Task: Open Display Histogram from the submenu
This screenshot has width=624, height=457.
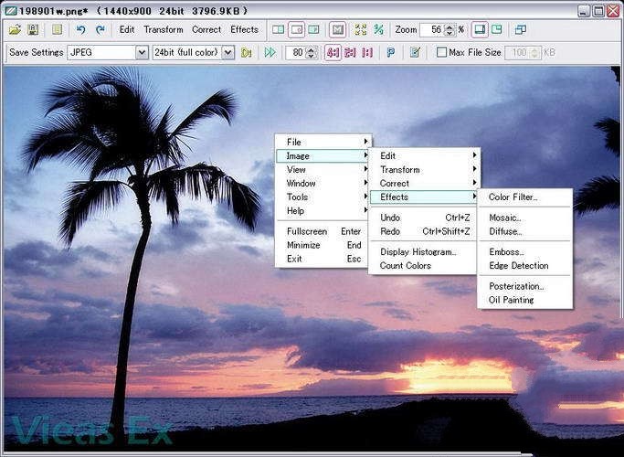Action: (x=424, y=251)
